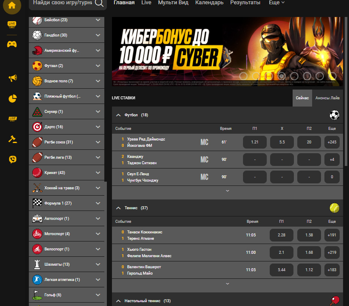Image resolution: width=349 pixels, height=306 pixels.
Task: Select odds 2.28 for Танаси Коккинакис
Action: pos(281,235)
